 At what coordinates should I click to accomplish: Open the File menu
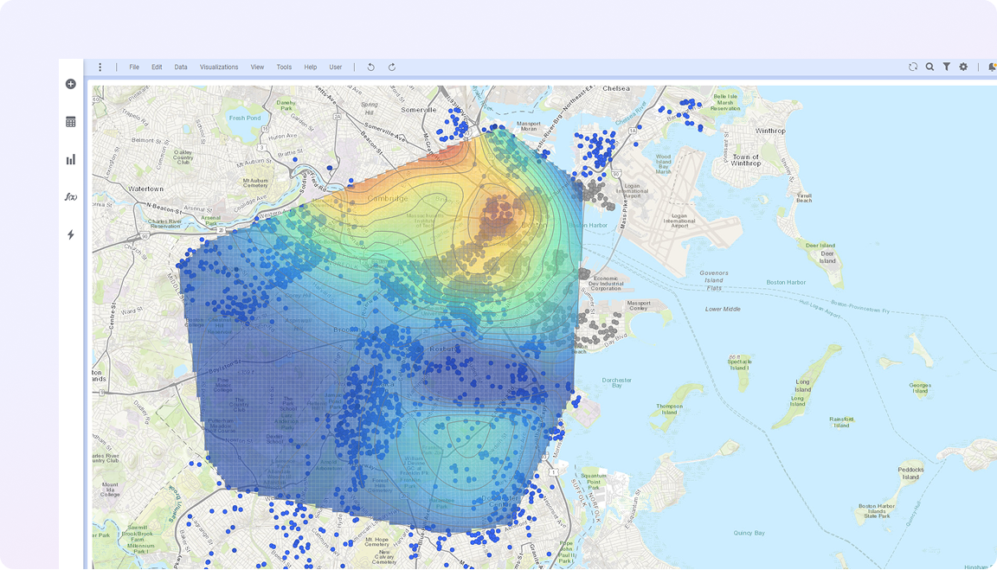134,67
